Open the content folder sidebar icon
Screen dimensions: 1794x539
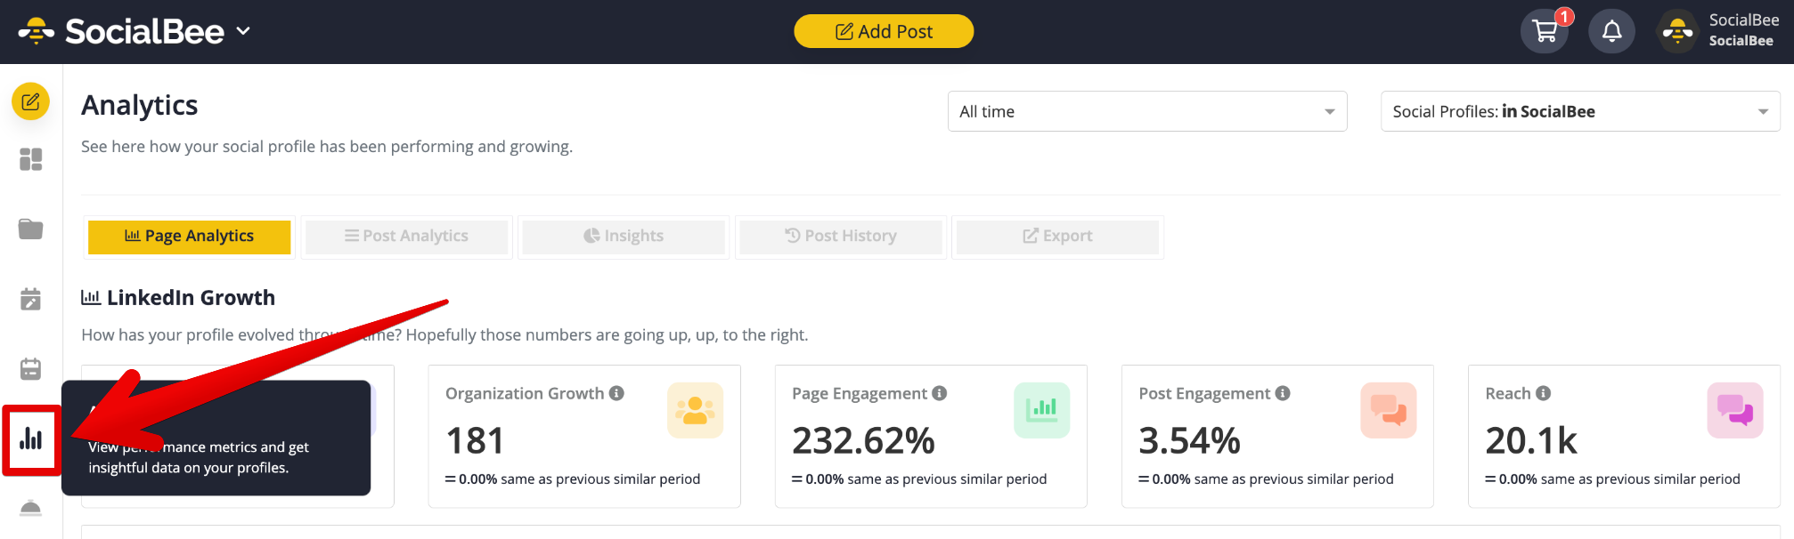[x=30, y=229]
